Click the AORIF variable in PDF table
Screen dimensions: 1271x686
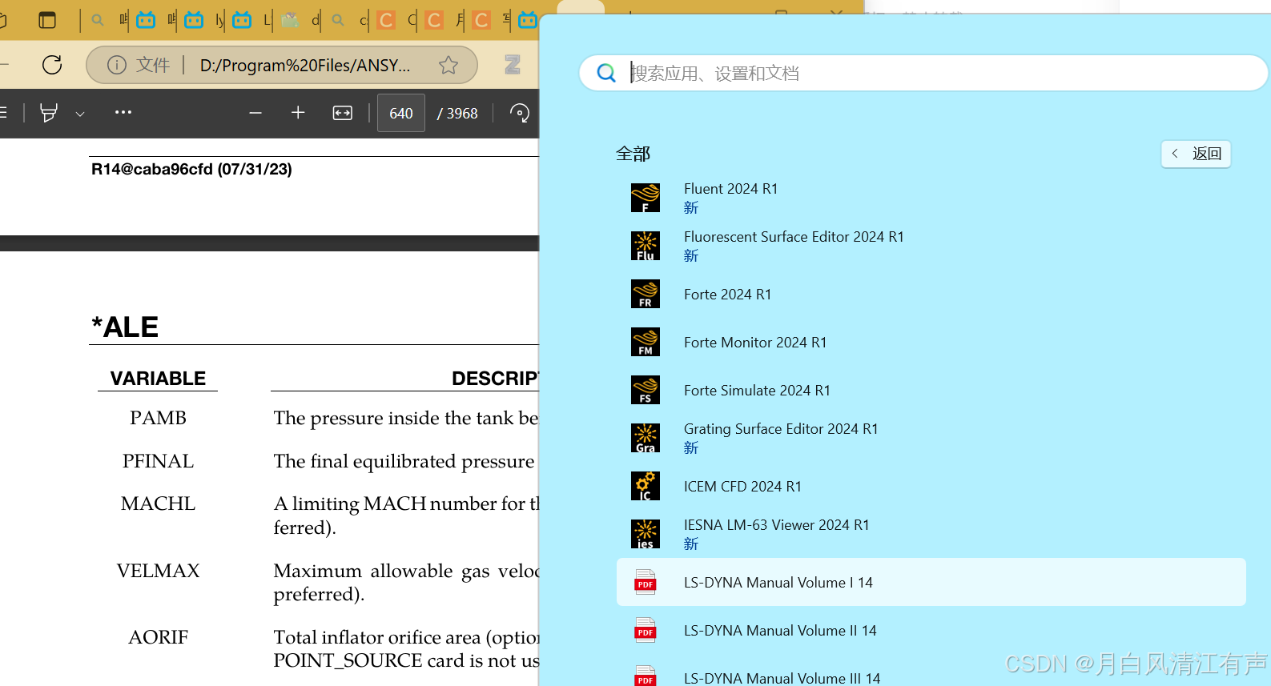click(x=158, y=637)
